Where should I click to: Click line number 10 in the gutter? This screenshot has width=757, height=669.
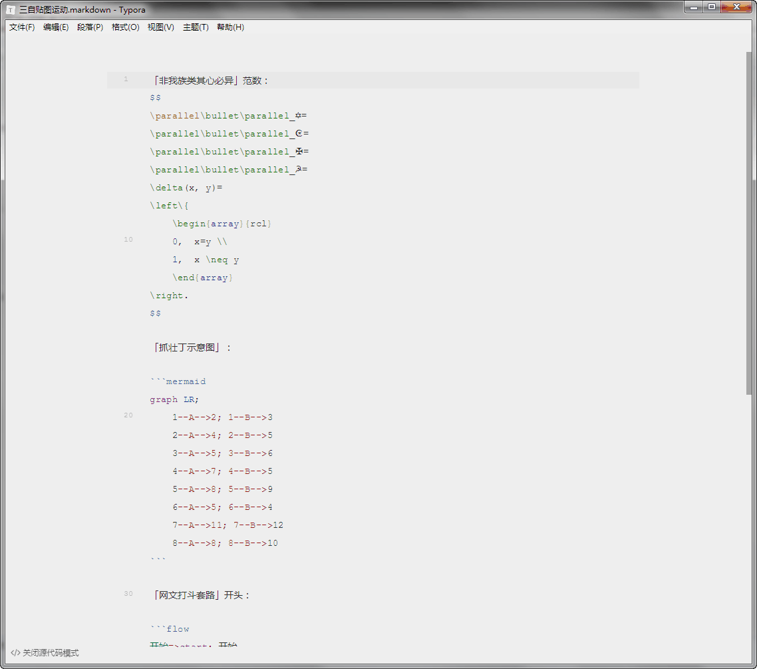128,240
